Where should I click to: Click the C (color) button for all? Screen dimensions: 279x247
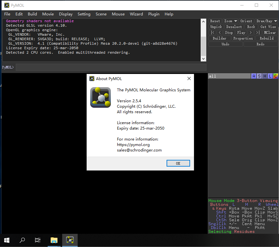click(x=276, y=76)
